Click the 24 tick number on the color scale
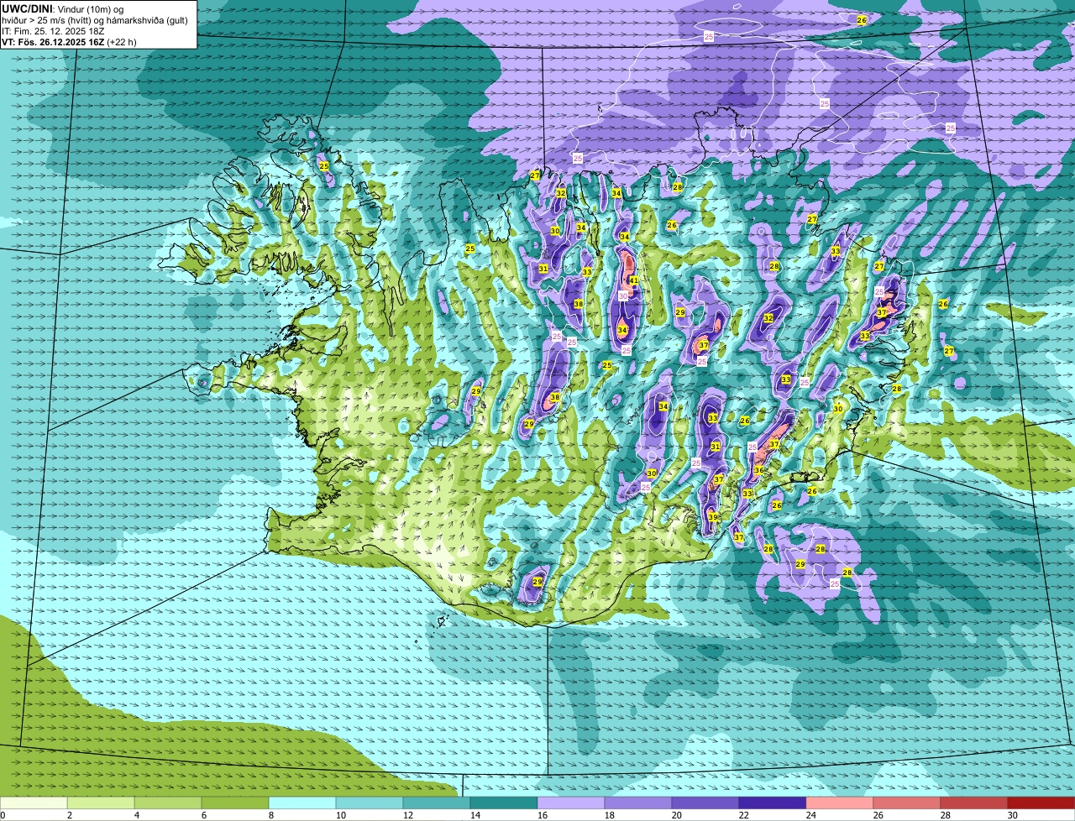This screenshot has width=1075, height=821. pos(811,815)
